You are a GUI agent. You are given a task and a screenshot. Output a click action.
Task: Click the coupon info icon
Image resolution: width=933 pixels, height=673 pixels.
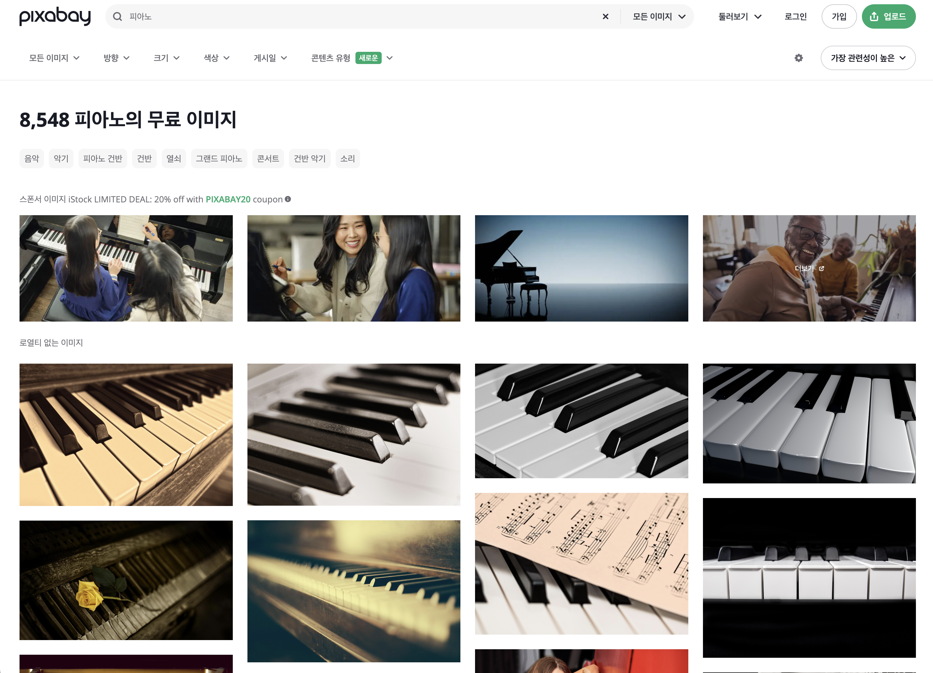coord(288,199)
